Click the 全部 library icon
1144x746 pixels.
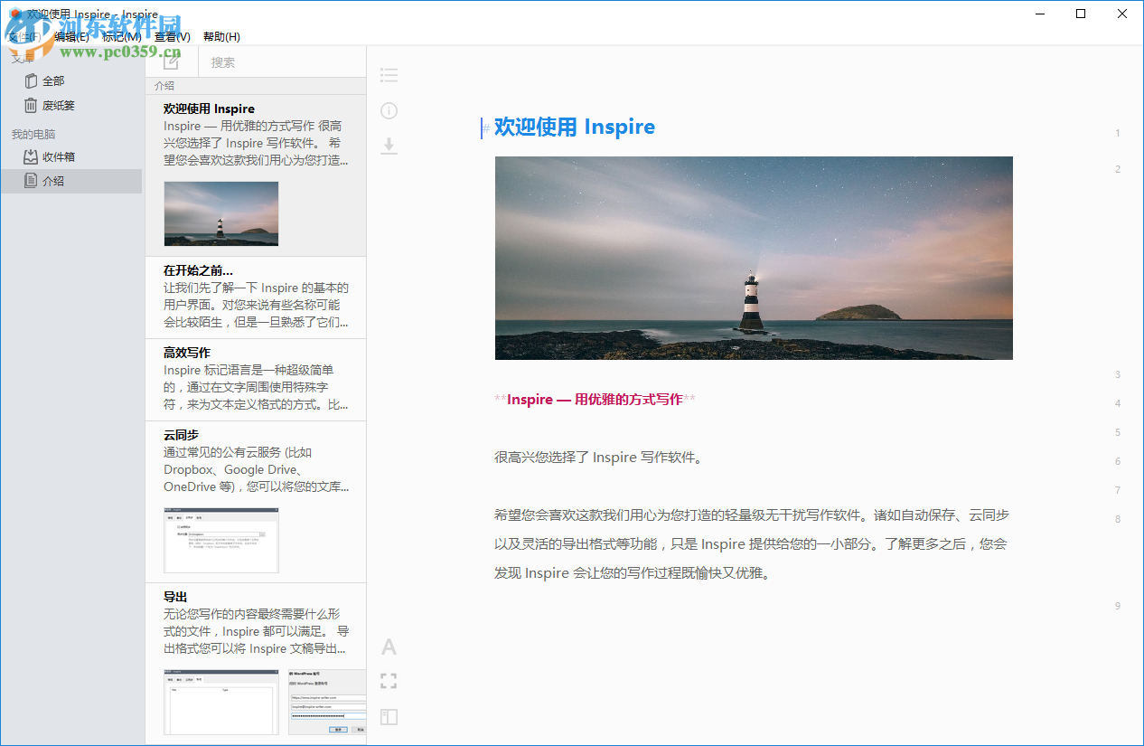tap(32, 80)
